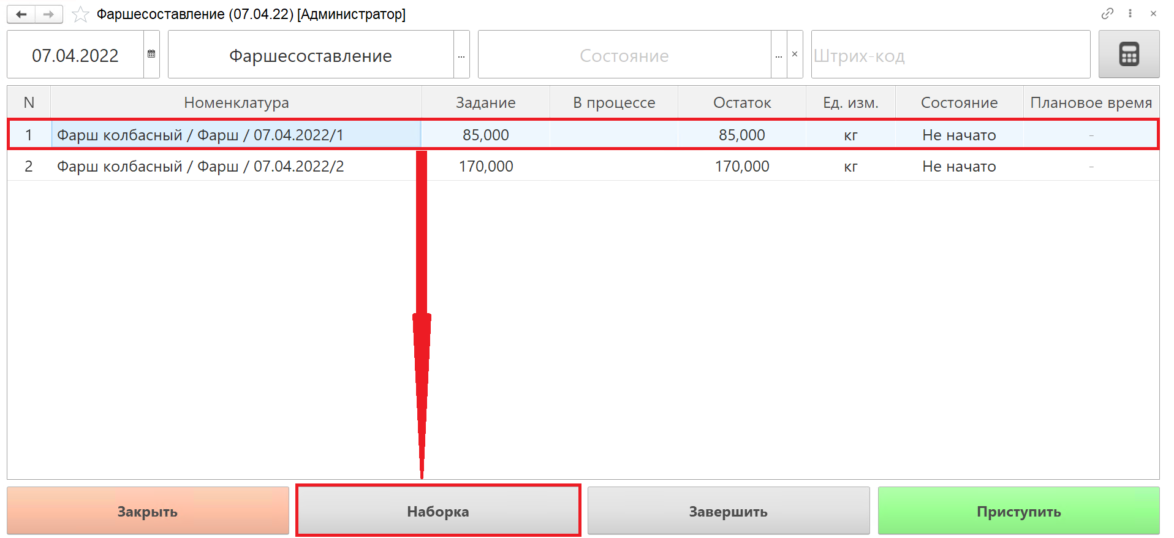Click the forward navigation arrow
1174x538 pixels.
coord(49,14)
